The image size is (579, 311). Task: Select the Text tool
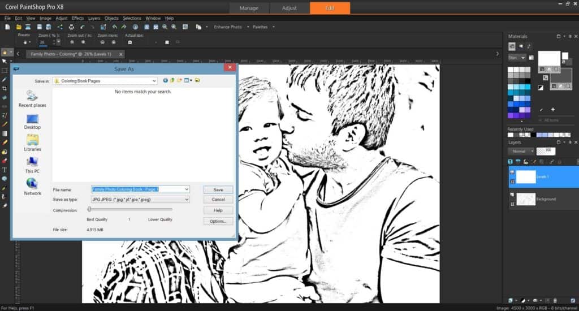[5, 170]
